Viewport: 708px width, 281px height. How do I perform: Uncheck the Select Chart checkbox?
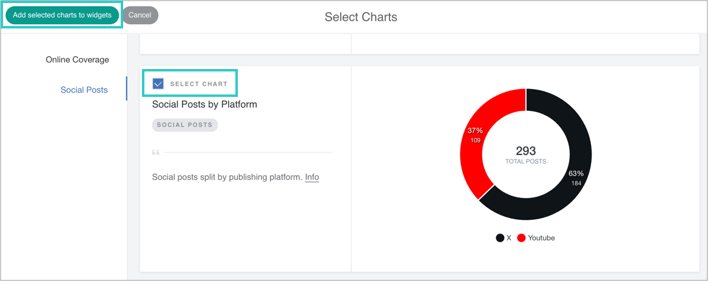pyautogui.click(x=158, y=84)
